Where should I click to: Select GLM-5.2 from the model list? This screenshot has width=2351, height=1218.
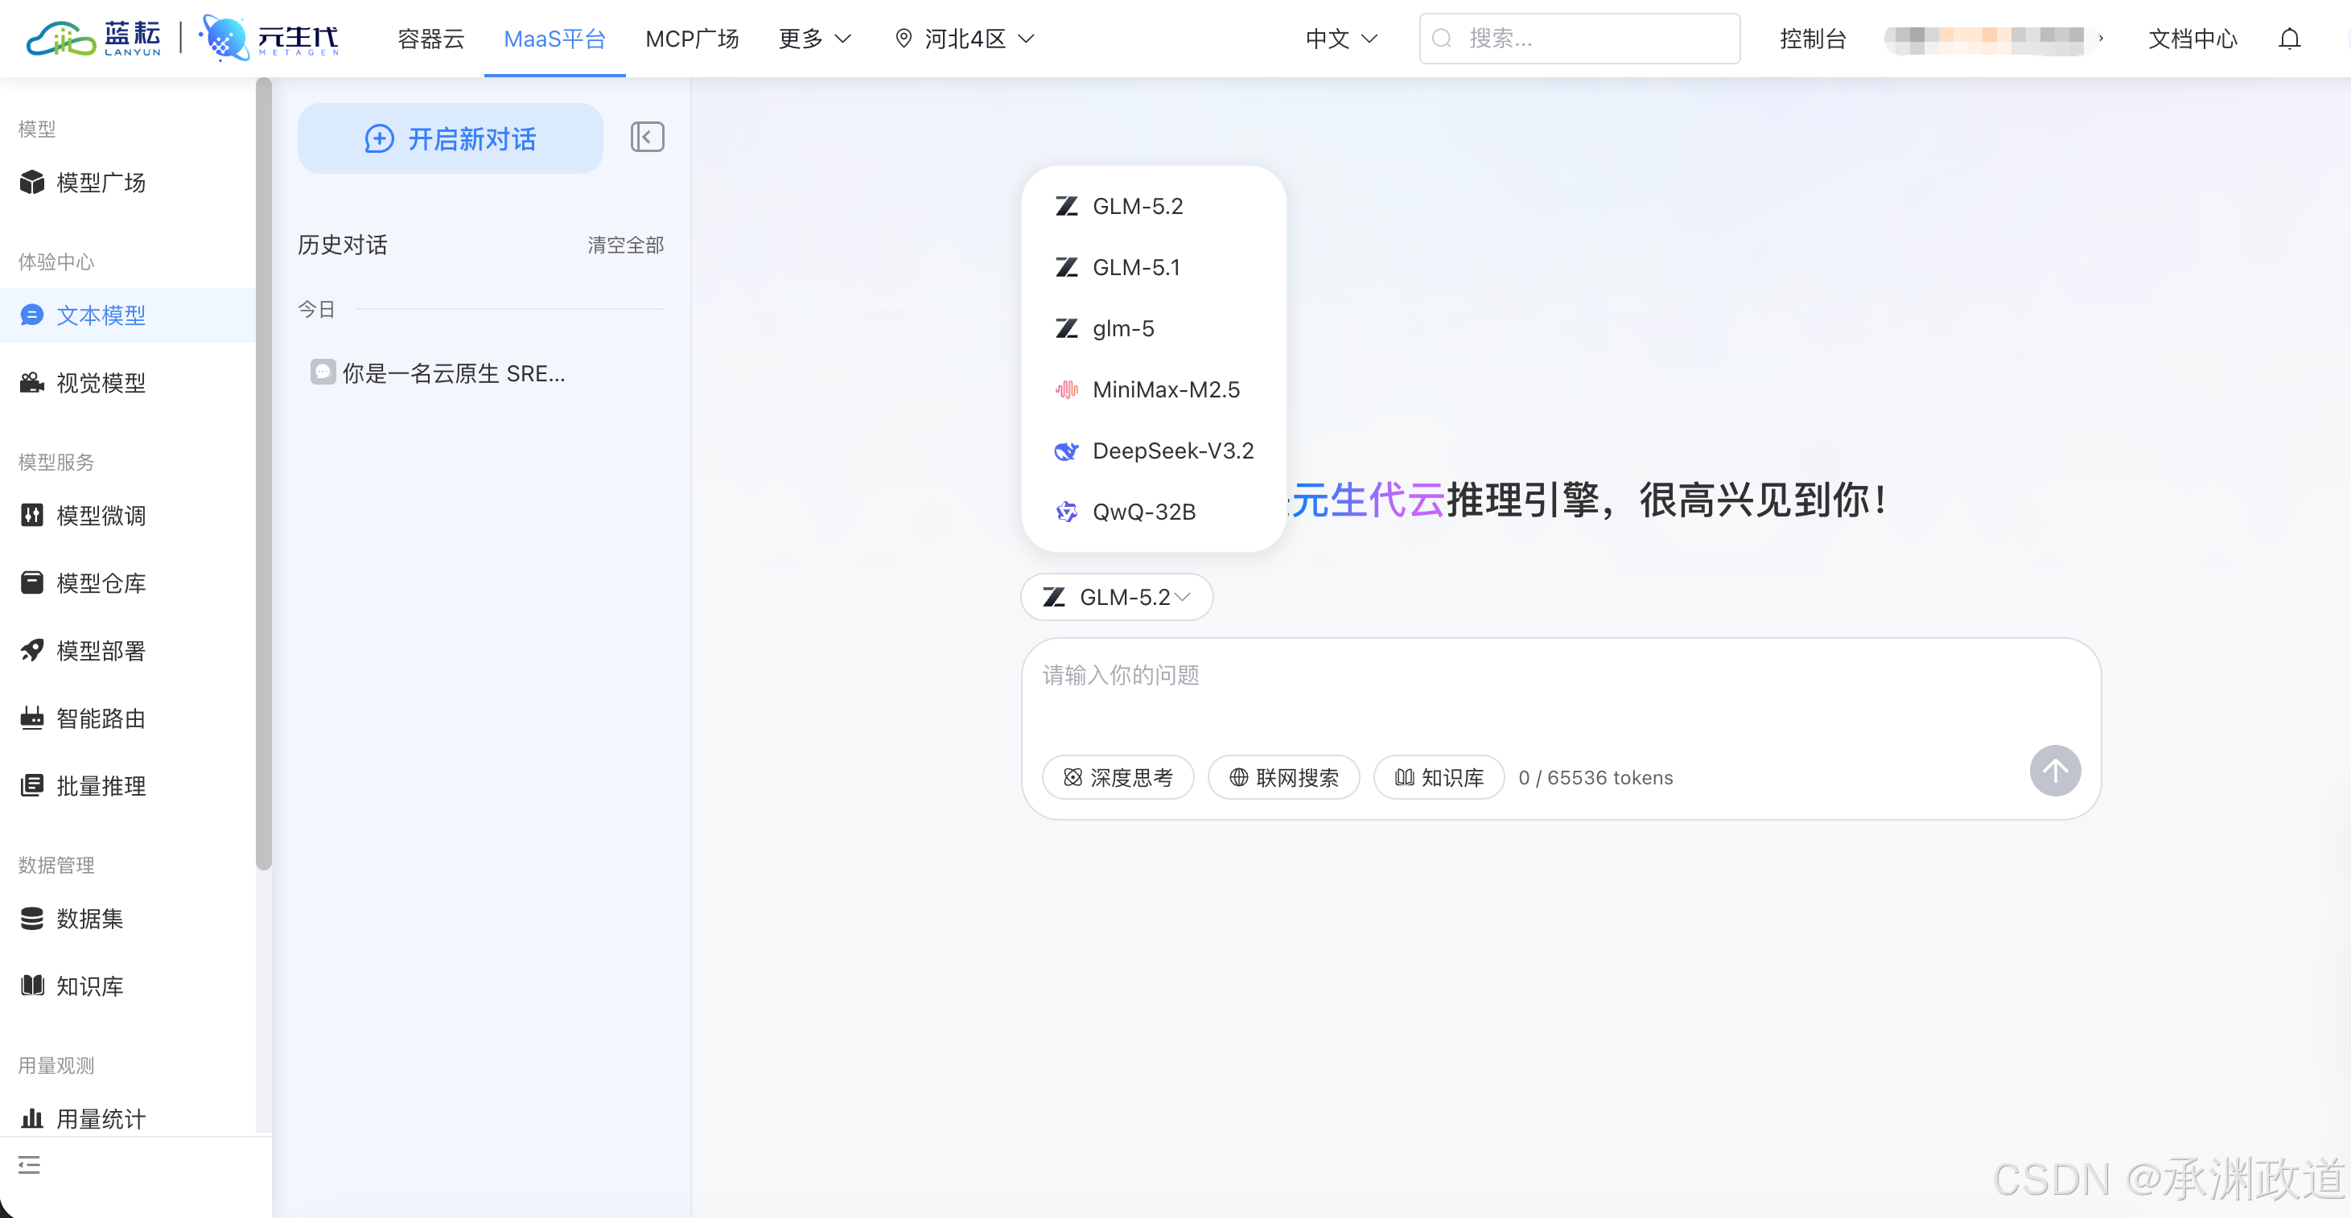pyautogui.click(x=1154, y=207)
